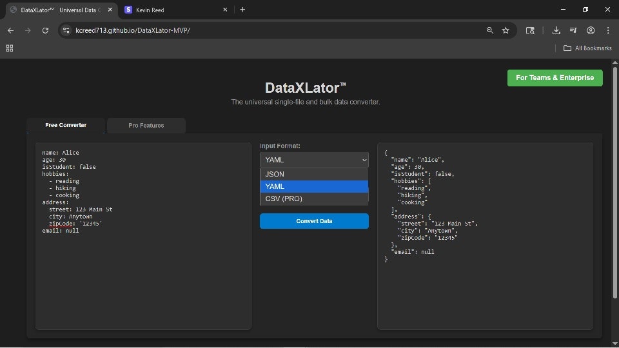Open the Pro Features tab
The height and width of the screenshot is (348, 619).
click(x=146, y=126)
